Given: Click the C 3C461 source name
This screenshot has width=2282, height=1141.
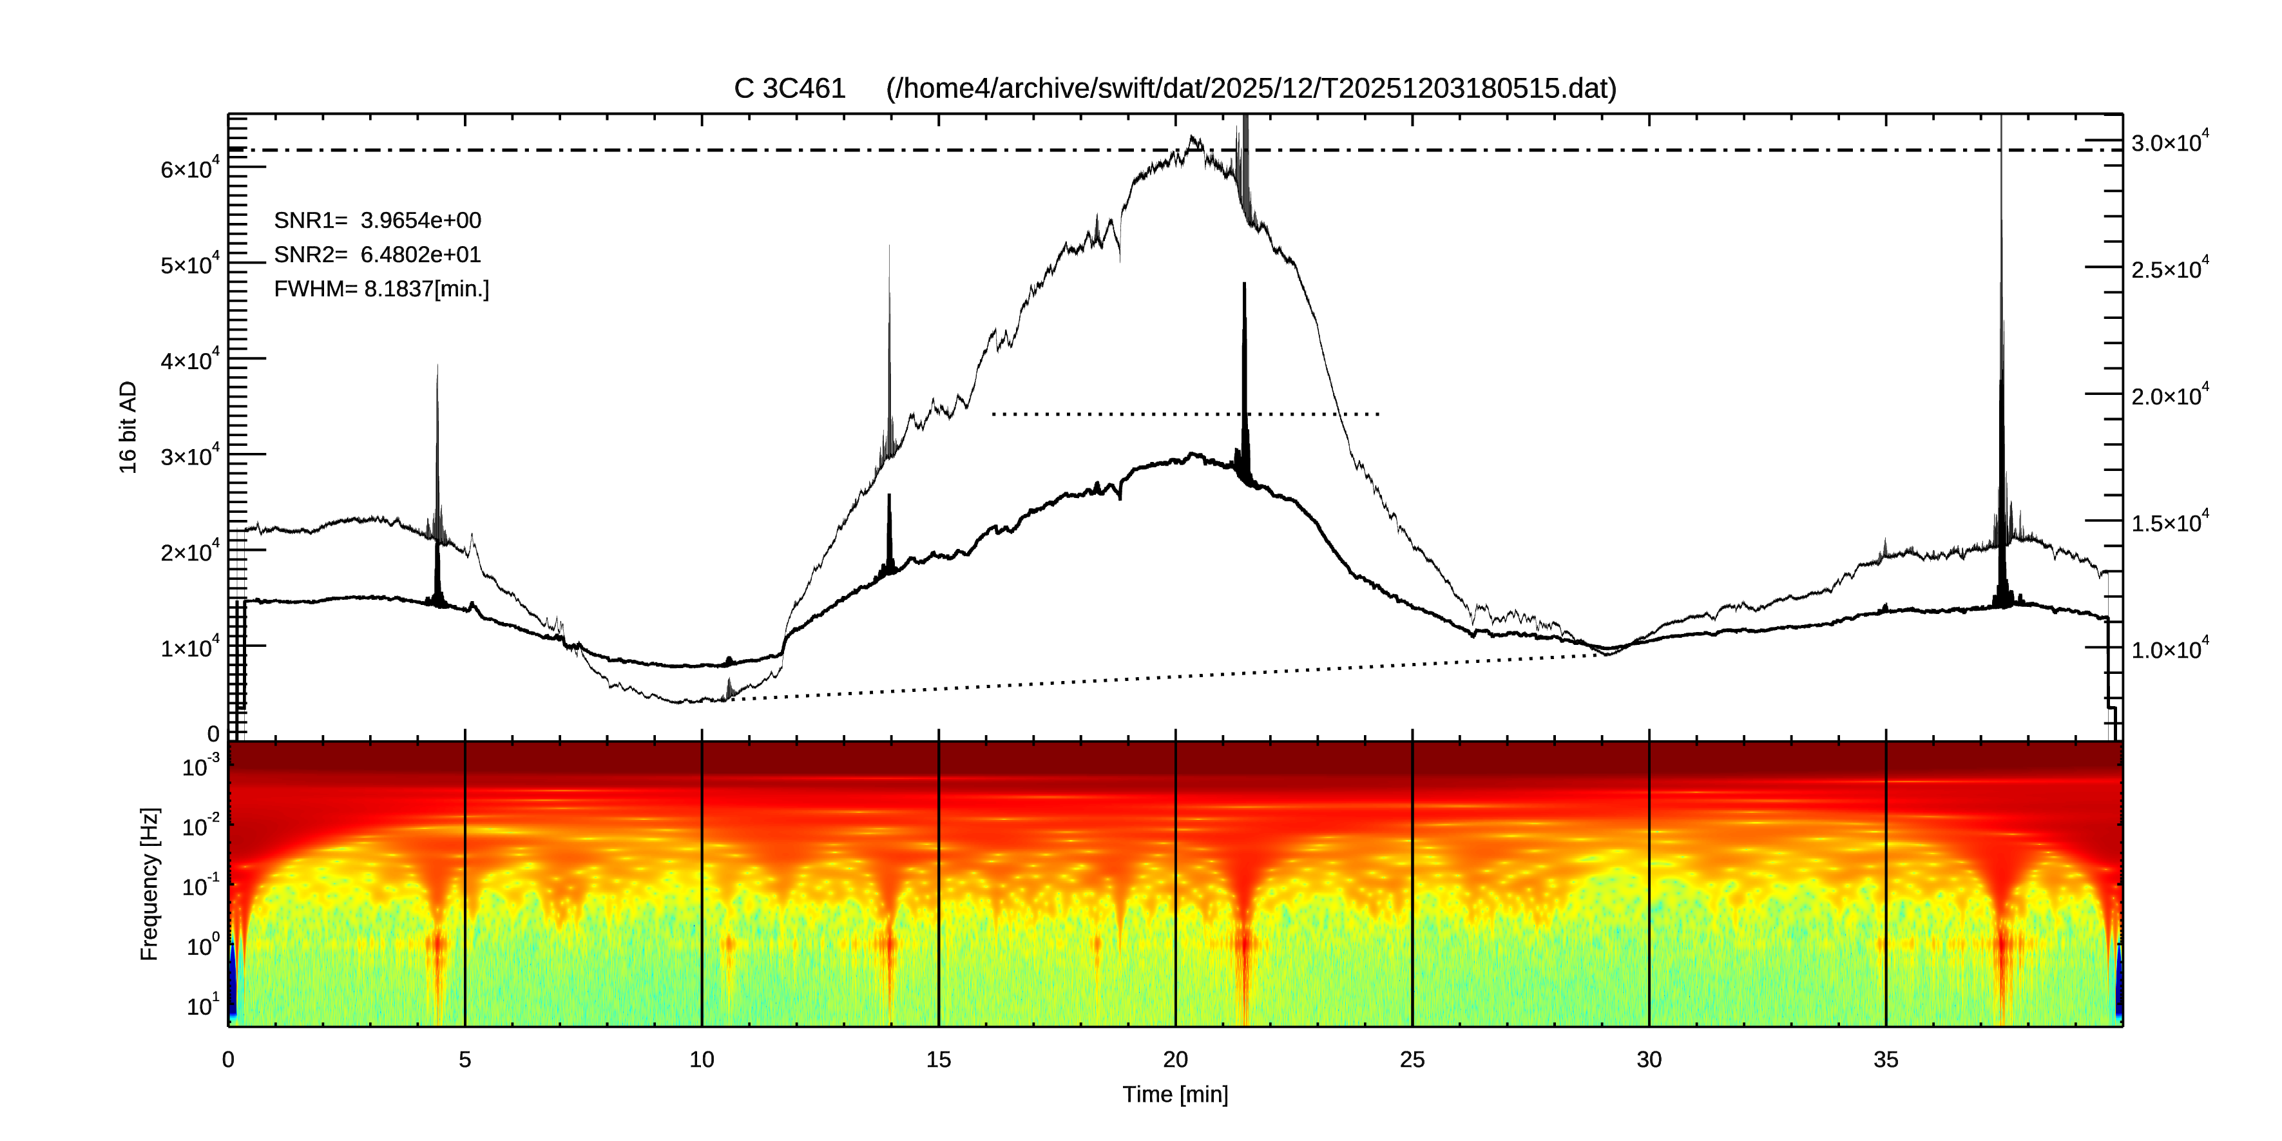Looking at the screenshot, I should [789, 89].
